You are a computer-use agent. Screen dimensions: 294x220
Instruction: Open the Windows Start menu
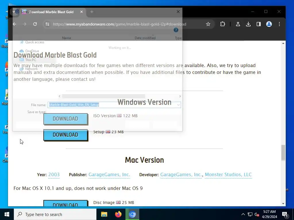click(x=7, y=214)
